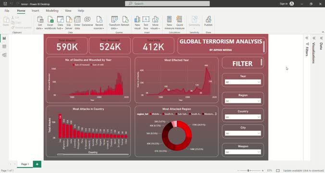Open the Modeling ribbon tab
The height and width of the screenshot is (173, 325).
[52, 11]
